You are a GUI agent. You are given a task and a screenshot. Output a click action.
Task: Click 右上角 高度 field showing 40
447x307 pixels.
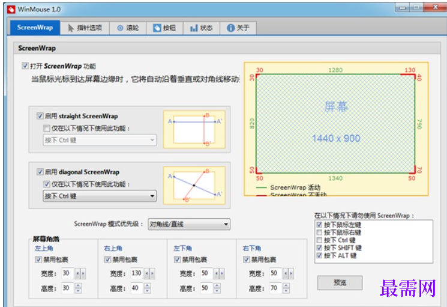click(137, 288)
